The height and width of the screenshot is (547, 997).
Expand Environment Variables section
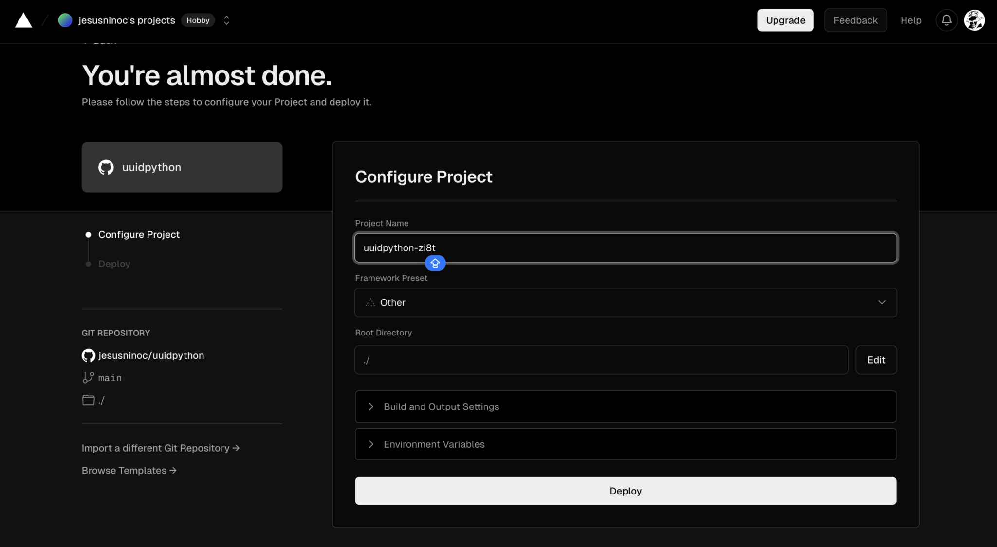[x=626, y=444]
